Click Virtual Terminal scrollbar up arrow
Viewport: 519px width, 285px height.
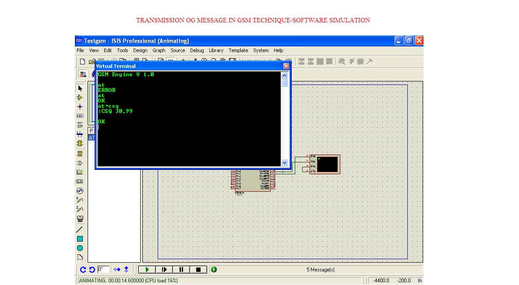coord(284,75)
